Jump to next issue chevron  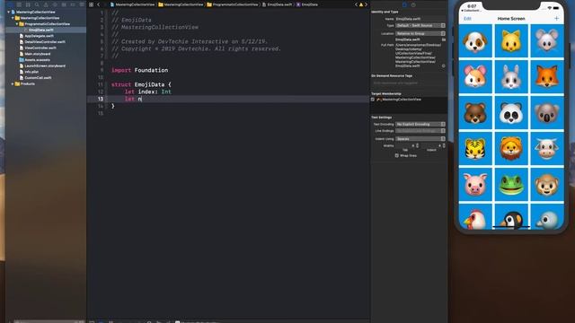click(366, 4)
